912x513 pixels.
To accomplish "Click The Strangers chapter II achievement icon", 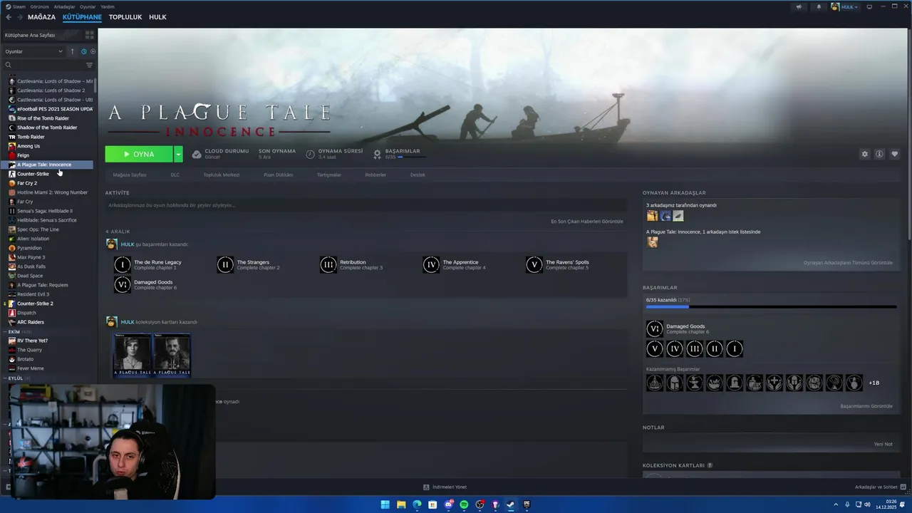I will 225,265.
